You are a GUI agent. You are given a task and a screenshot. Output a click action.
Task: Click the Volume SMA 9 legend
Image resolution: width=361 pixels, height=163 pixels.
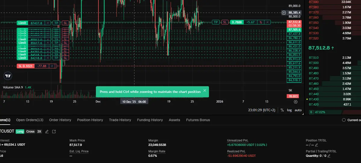click(x=13, y=87)
